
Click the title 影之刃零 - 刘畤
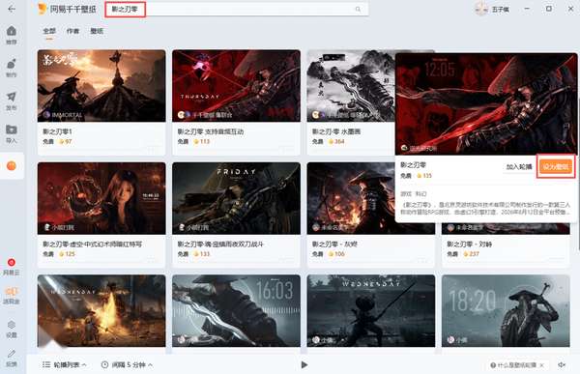click(470, 245)
